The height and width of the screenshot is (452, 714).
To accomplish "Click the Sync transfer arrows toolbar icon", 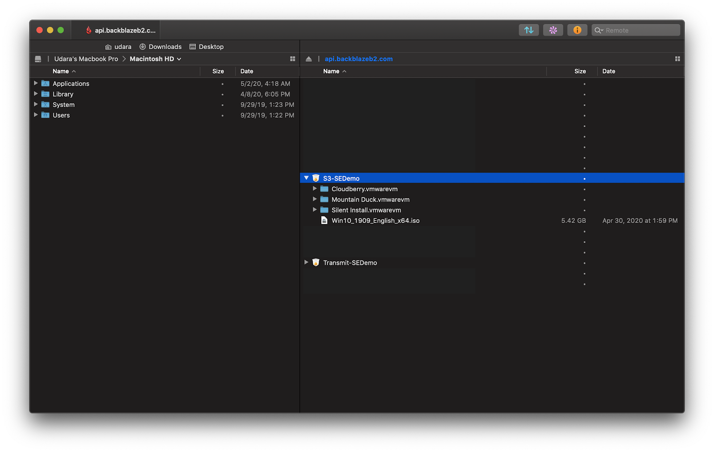I will (x=529, y=30).
